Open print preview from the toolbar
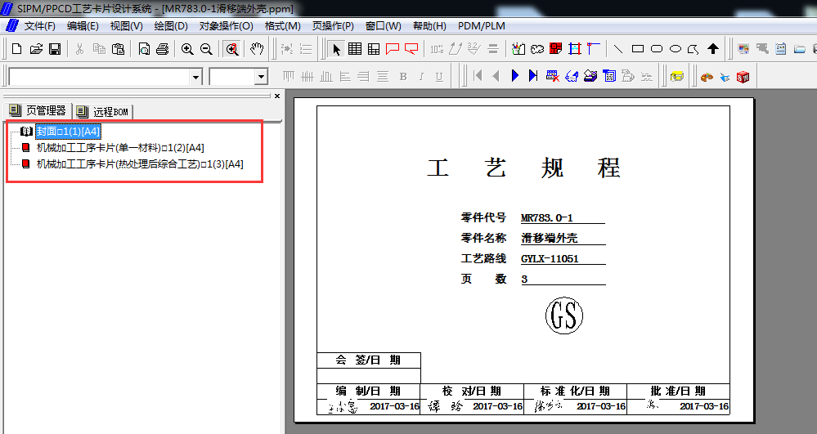817x434 pixels. pos(144,49)
